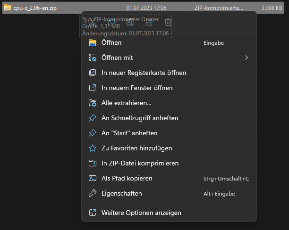Select the cpu-z_2.06-en.zip file name
Image resolution: width=289 pixels, height=230 pixels.
(35, 8)
